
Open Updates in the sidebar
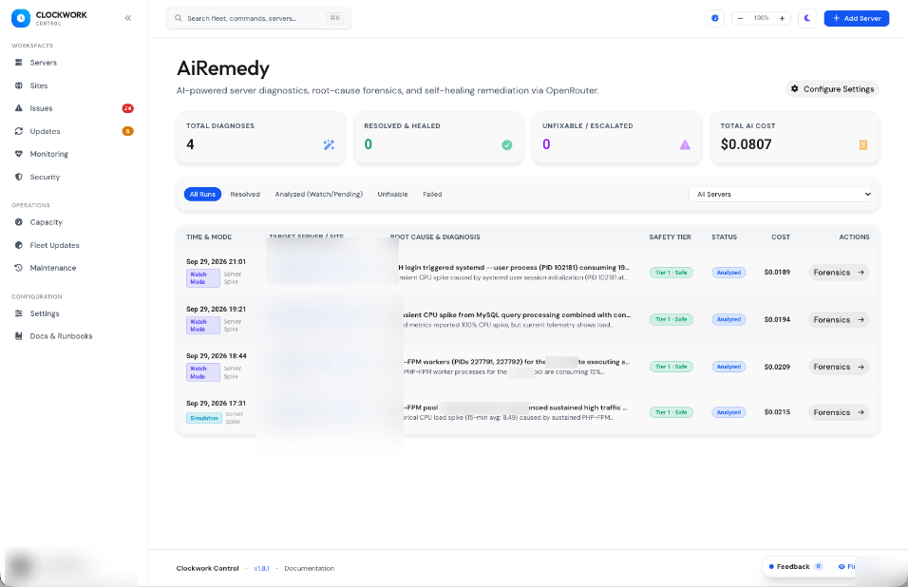tap(46, 131)
